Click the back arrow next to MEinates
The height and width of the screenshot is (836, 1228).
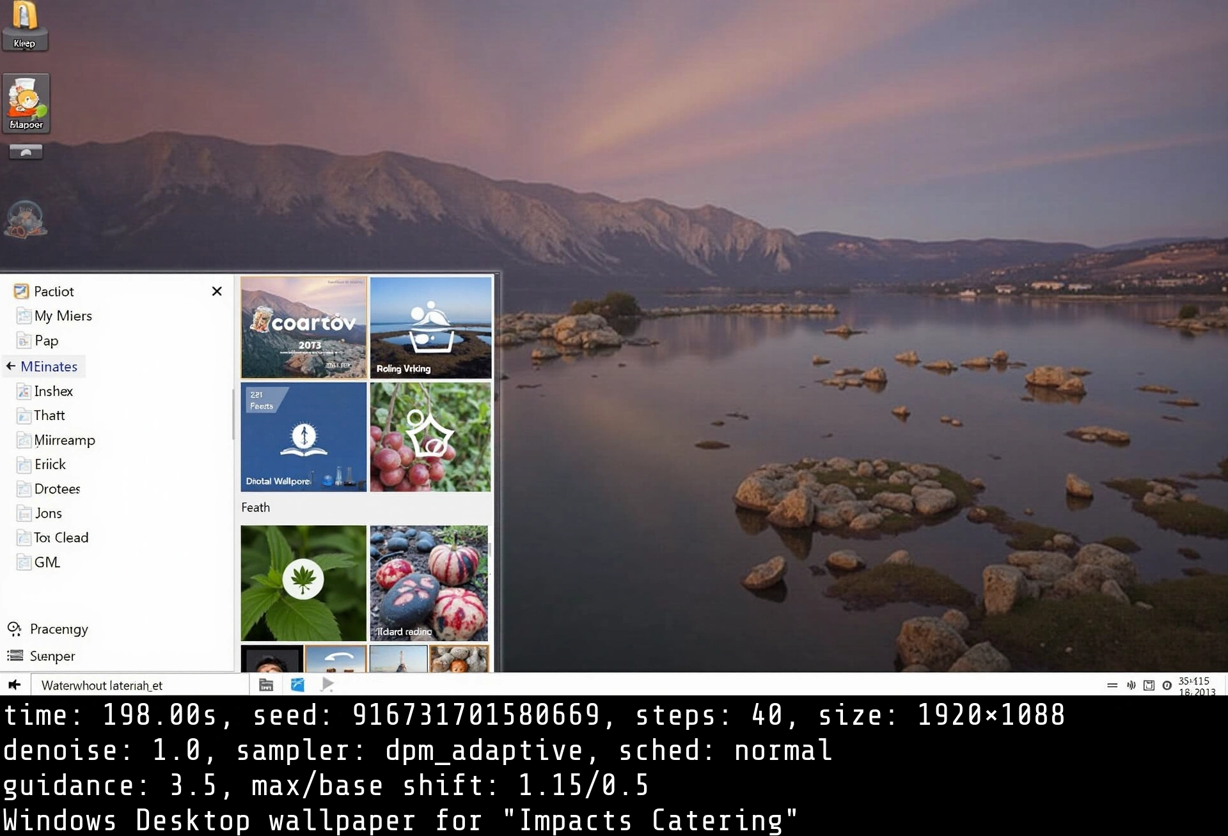click(x=10, y=366)
